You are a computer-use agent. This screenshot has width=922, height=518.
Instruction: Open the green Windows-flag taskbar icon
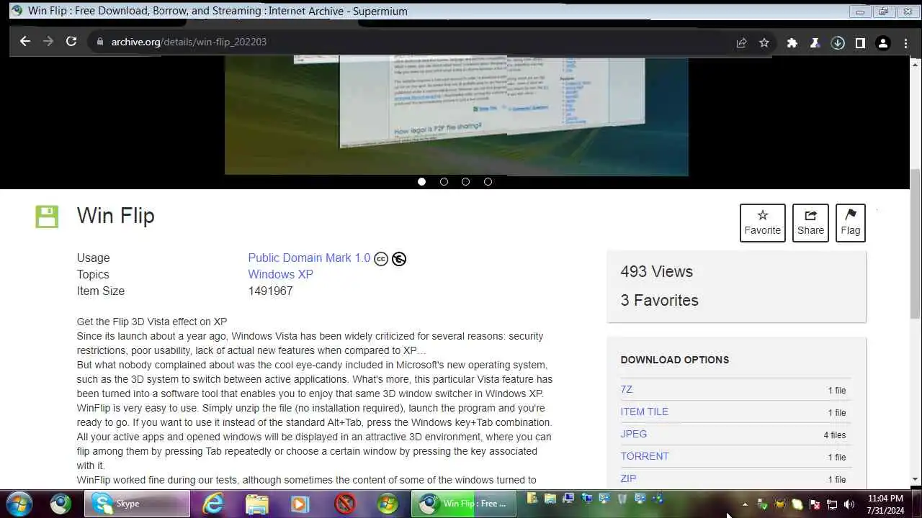click(x=388, y=504)
